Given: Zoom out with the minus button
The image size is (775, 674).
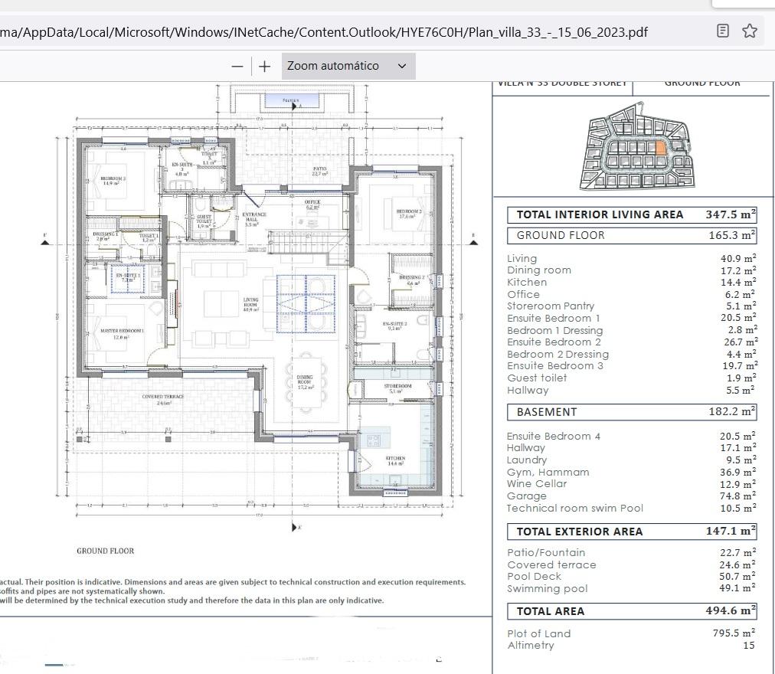Looking at the screenshot, I should click(237, 67).
